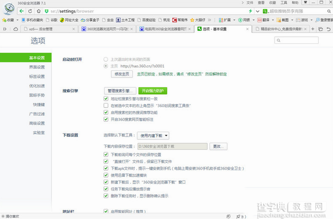The width and height of the screenshot is (333, 219).
Task: Open the 分享盒子 bookmark
Action: [90, 20]
